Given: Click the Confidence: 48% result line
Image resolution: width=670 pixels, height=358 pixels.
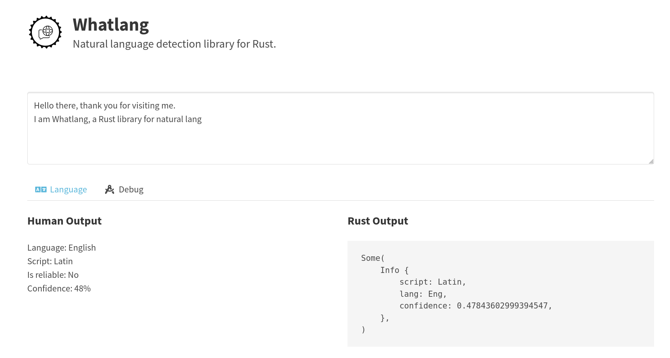Looking at the screenshot, I should pyautogui.click(x=59, y=288).
